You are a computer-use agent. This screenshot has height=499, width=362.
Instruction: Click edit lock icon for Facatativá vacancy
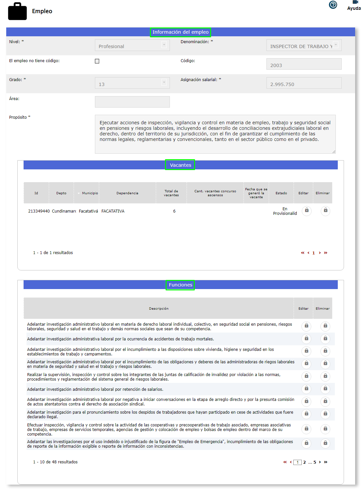(307, 211)
